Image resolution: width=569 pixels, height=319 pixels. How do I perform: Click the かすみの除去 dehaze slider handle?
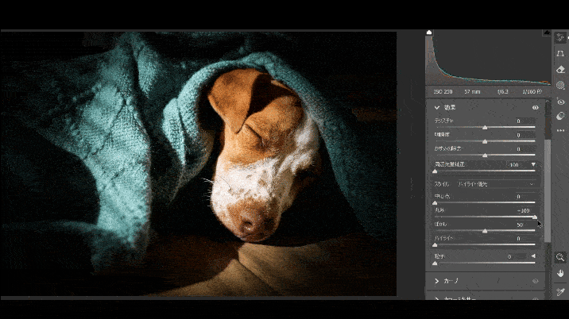coord(485,156)
